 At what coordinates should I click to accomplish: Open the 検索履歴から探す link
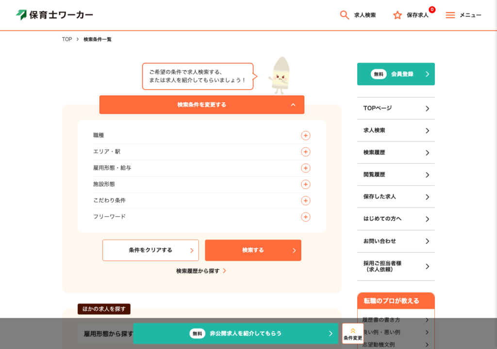point(201,271)
